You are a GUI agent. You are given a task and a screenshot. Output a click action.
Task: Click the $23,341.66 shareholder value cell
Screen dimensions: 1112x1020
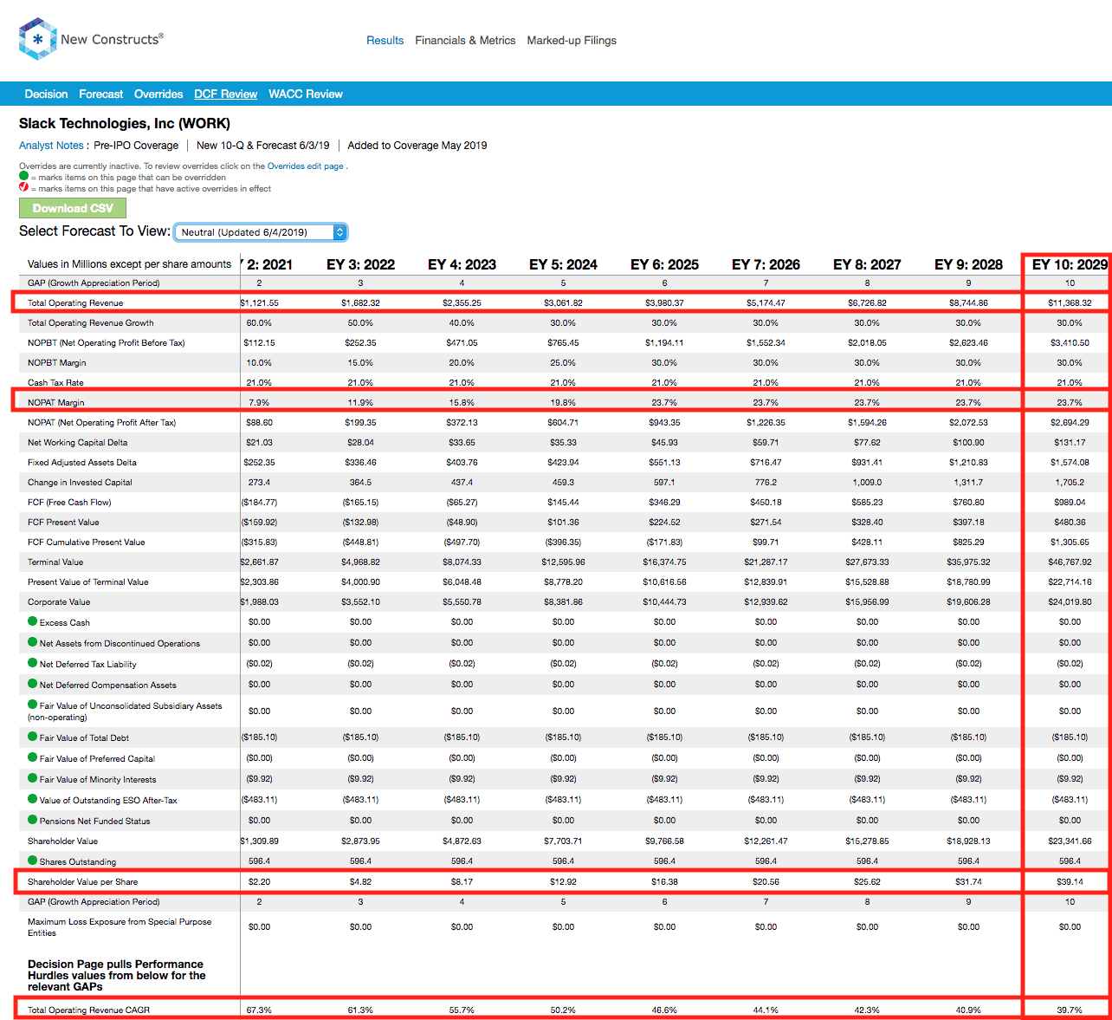(1070, 841)
